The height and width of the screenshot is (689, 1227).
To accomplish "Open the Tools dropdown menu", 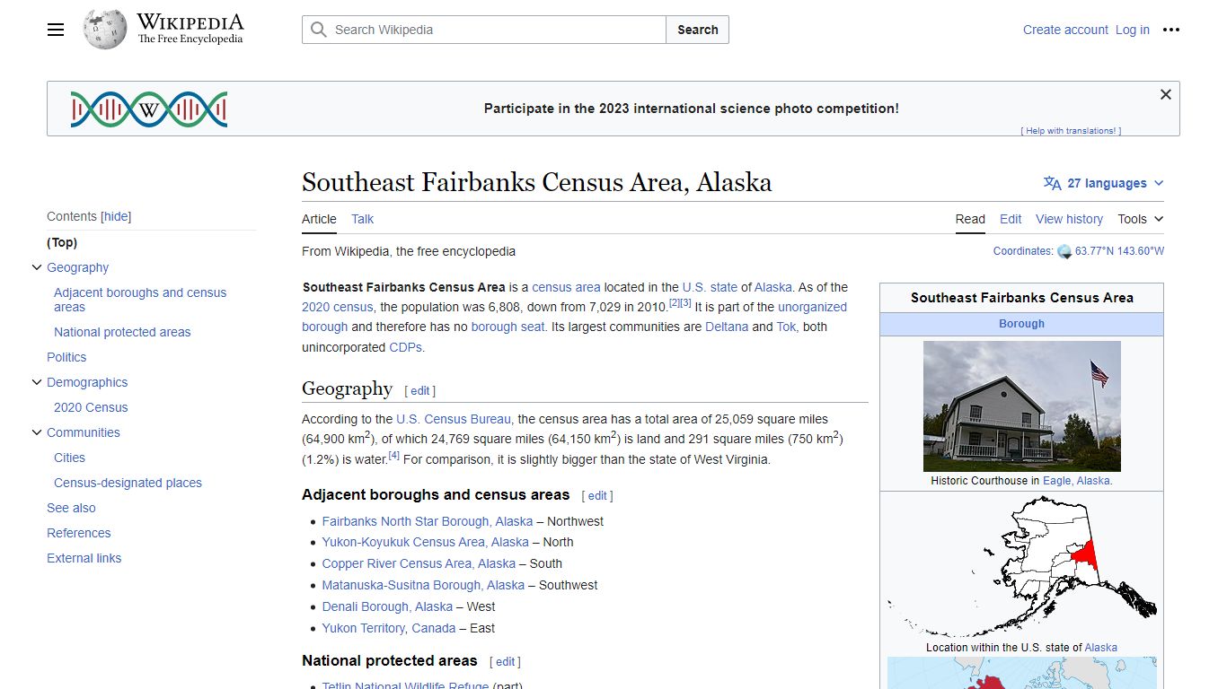I will 1140,219.
